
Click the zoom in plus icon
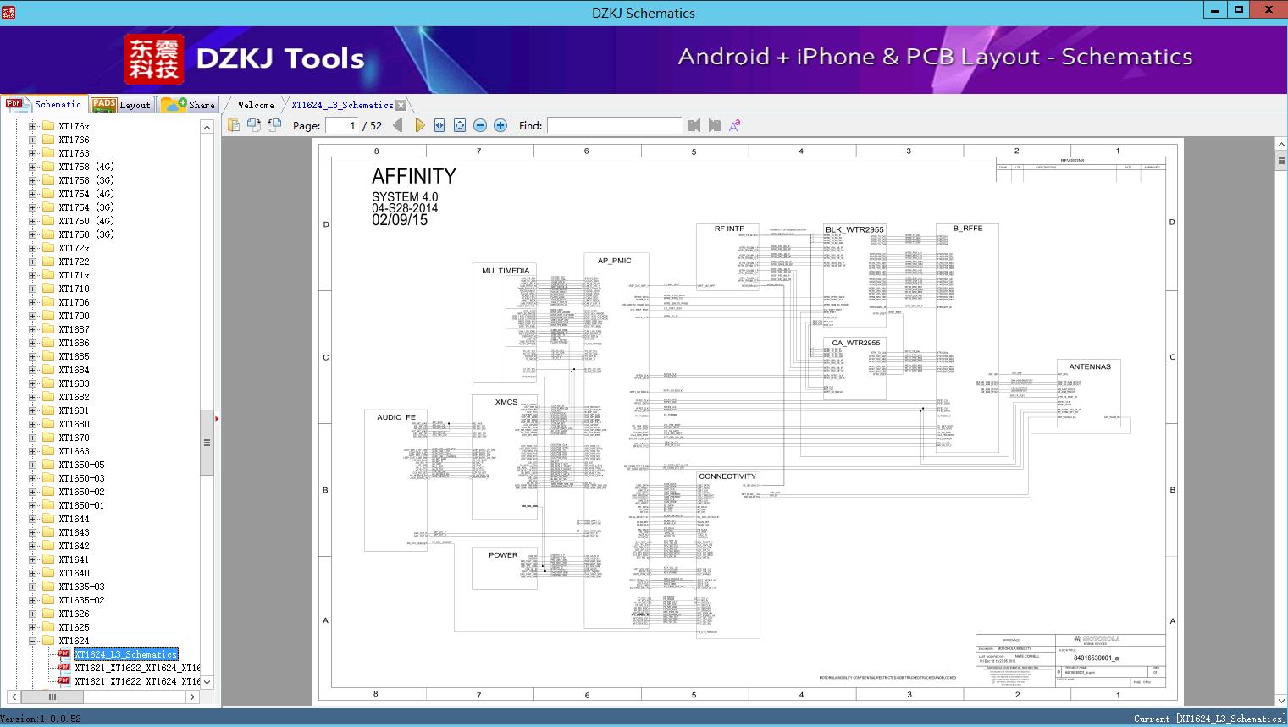500,125
